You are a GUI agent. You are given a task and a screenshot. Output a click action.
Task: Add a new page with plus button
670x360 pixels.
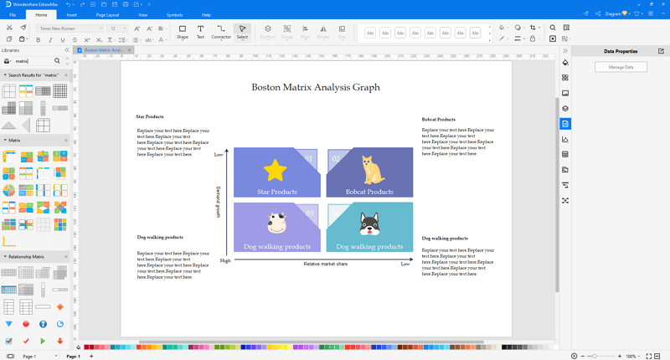coord(91,356)
